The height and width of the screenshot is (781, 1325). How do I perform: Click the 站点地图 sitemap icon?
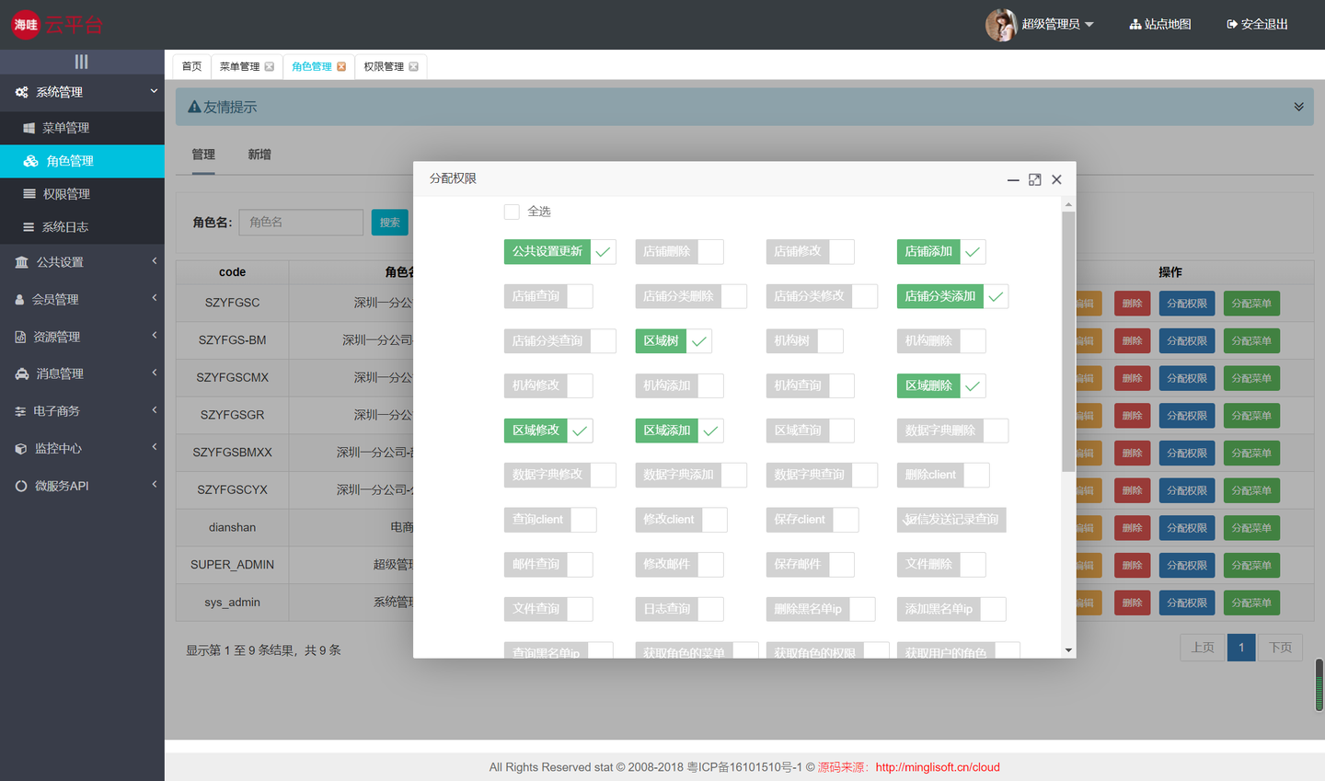point(1134,25)
